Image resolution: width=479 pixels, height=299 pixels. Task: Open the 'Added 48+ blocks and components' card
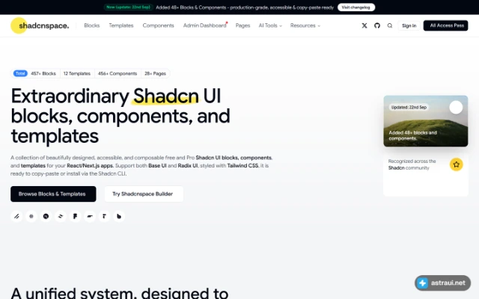(426, 121)
